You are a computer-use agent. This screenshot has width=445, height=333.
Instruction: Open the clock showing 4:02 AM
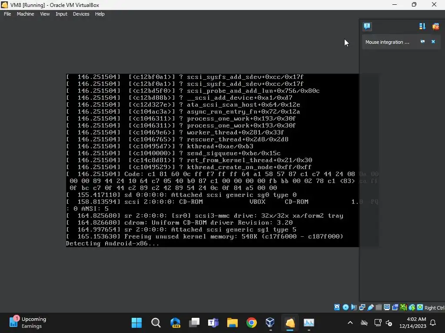pyautogui.click(x=413, y=323)
